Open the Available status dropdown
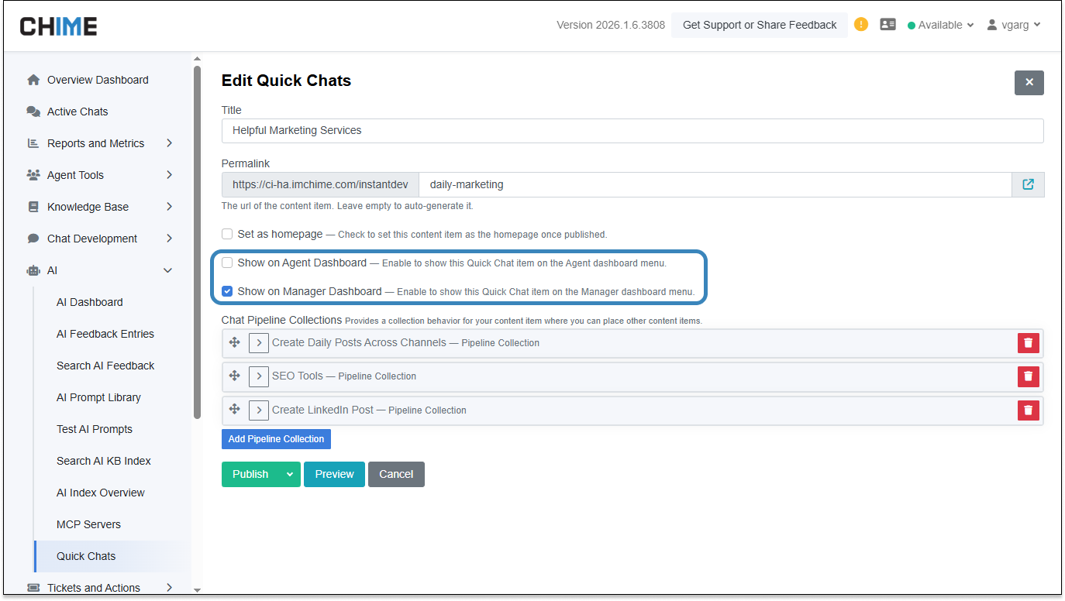 940,25
